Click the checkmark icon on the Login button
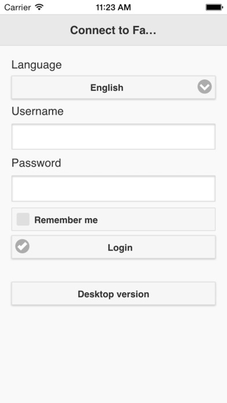Image resolution: width=227 pixels, height=403 pixels. point(23,246)
